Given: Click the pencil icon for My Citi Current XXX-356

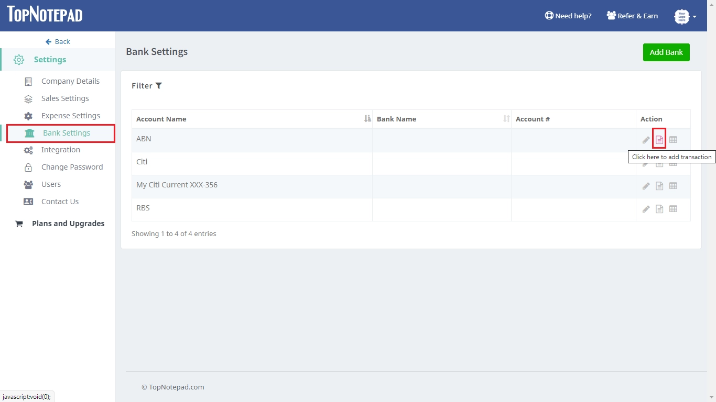Looking at the screenshot, I should (646, 186).
